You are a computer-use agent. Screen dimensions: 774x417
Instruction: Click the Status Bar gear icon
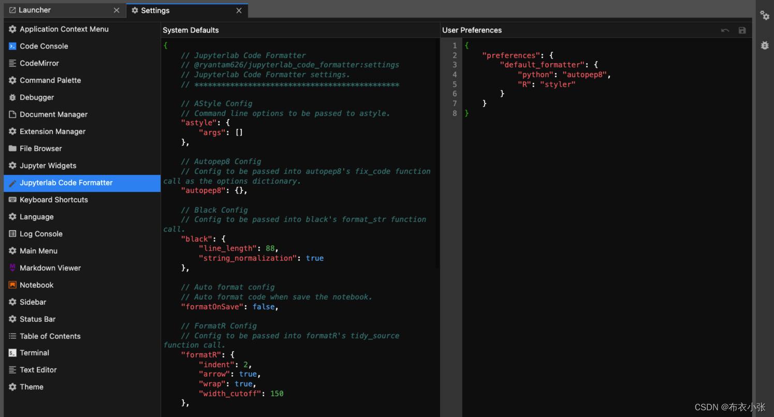click(12, 319)
